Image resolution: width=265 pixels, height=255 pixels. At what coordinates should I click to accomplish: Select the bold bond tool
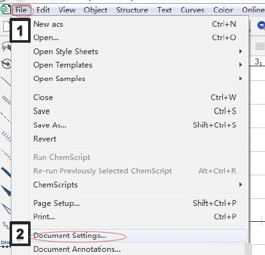pos(6,172)
